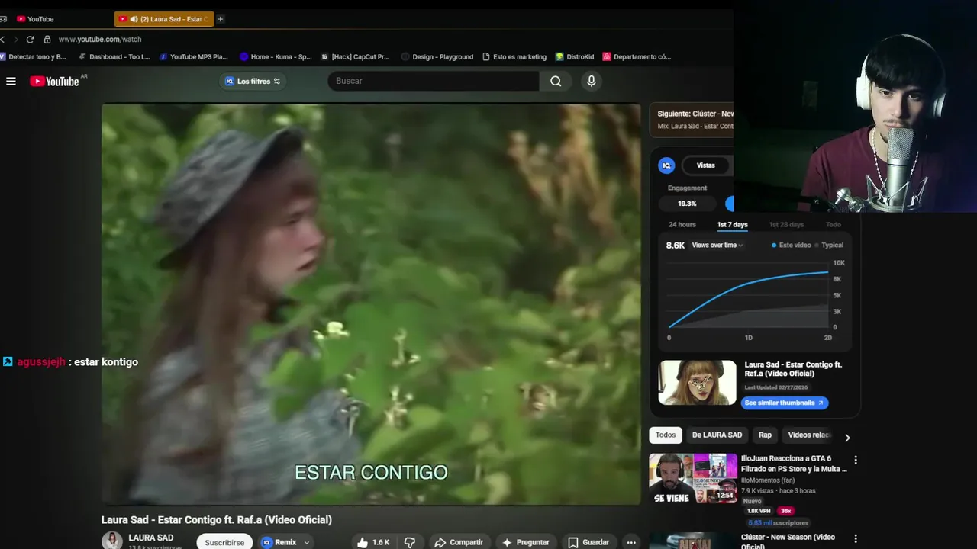Select the Rap category chip
The image size is (977, 549).
pyautogui.click(x=765, y=435)
